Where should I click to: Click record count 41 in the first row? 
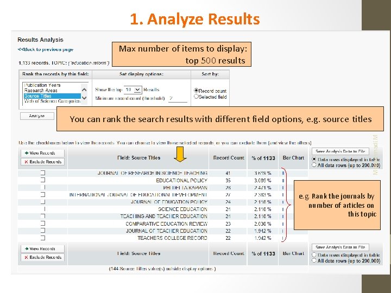tap(228, 173)
